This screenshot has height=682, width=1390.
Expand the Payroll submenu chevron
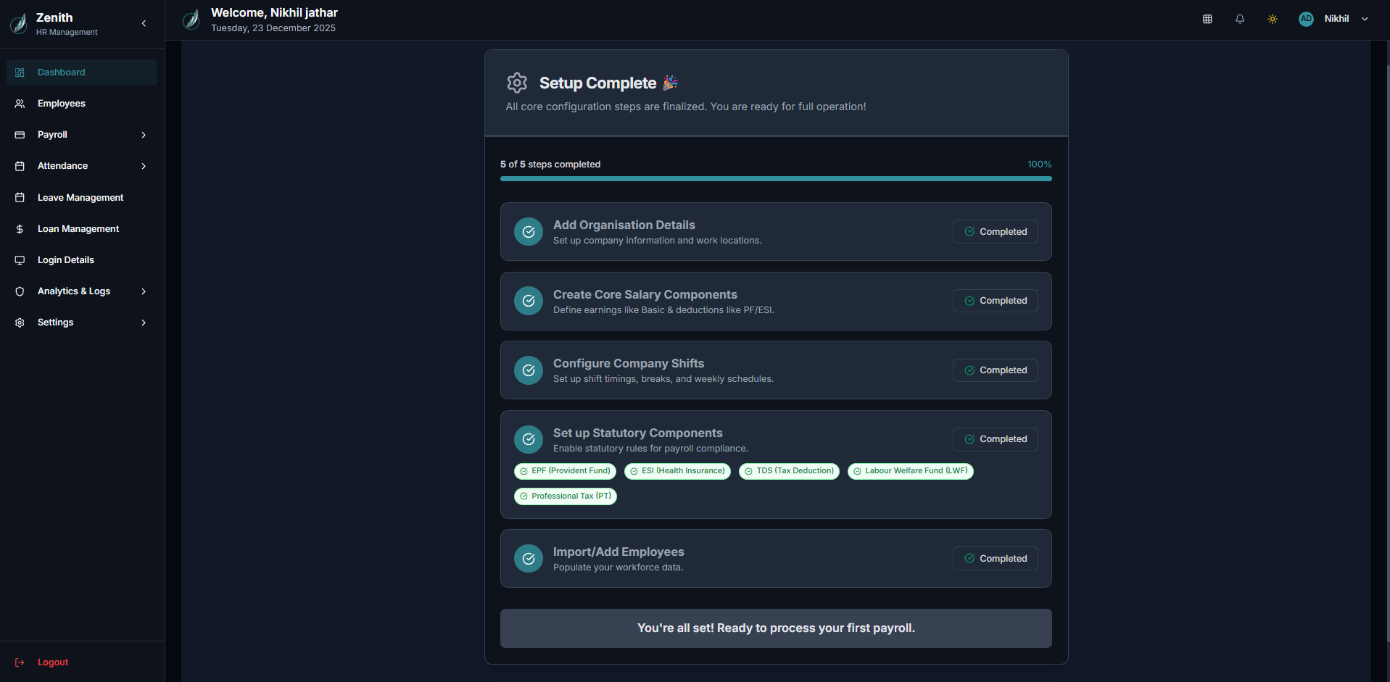coord(144,135)
